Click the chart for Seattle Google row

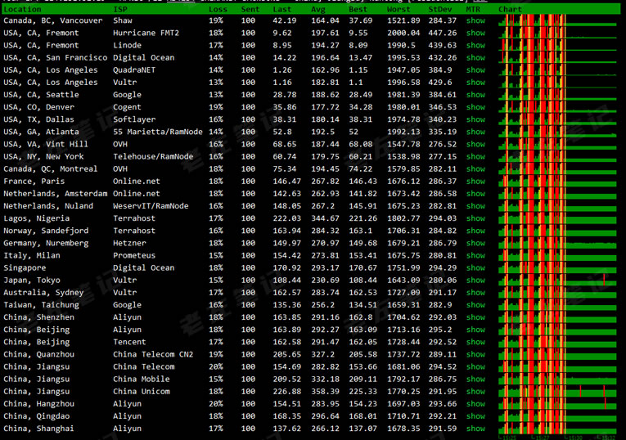coord(557,95)
